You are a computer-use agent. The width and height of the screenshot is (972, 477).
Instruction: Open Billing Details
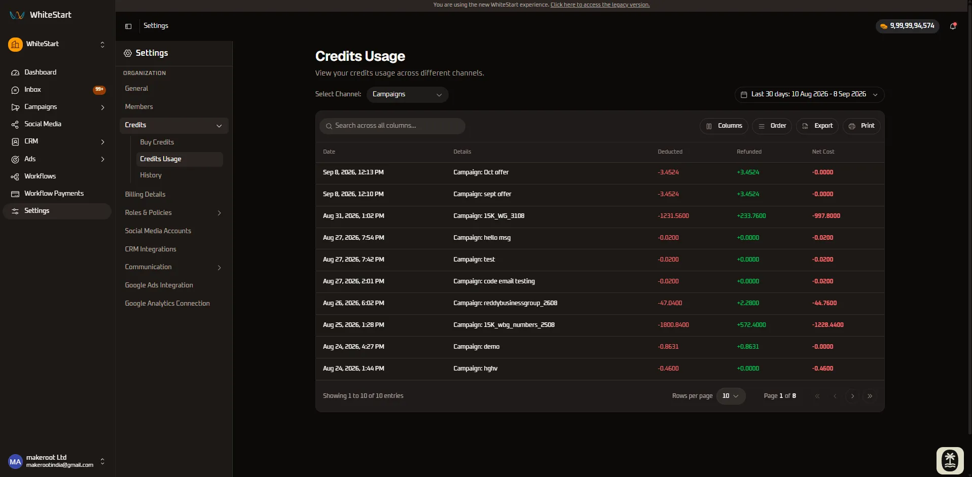(x=145, y=195)
